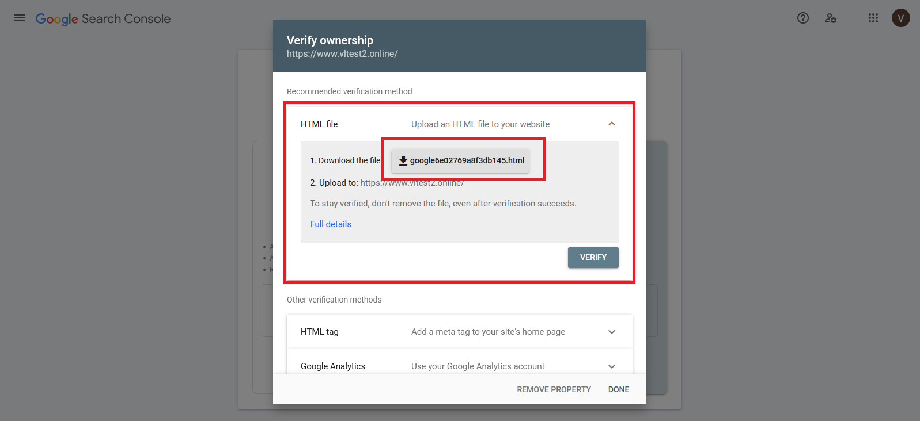Collapse the HTML file section chevron
The width and height of the screenshot is (920, 421).
pos(612,124)
